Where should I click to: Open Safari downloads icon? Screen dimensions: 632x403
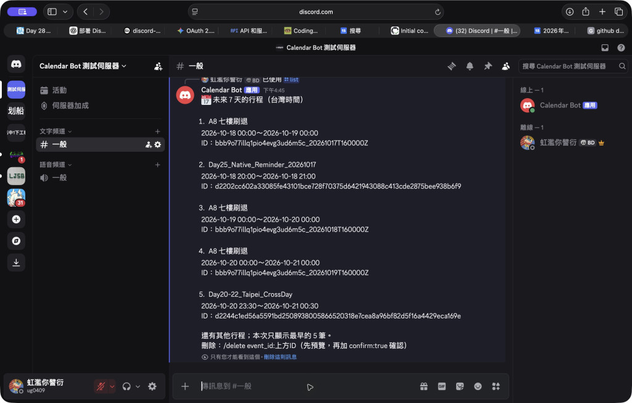point(570,12)
